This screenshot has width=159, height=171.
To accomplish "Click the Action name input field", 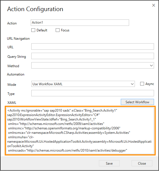I will point(80,22).
